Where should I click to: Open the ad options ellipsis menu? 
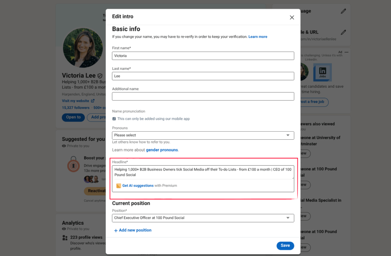[x=346, y=52]
